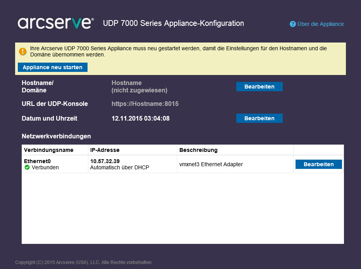The image size is (361, 269).
Task: Open the 'Über die Appliance' link
Action: coord(320,24)
